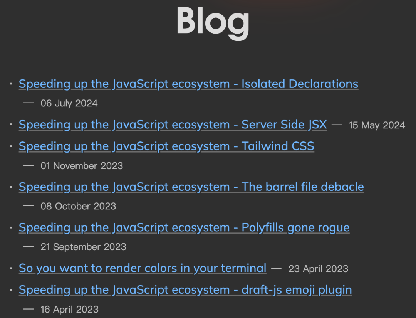Open So you want to render colors post
416x318 pixels.
[x=143, y=268]
